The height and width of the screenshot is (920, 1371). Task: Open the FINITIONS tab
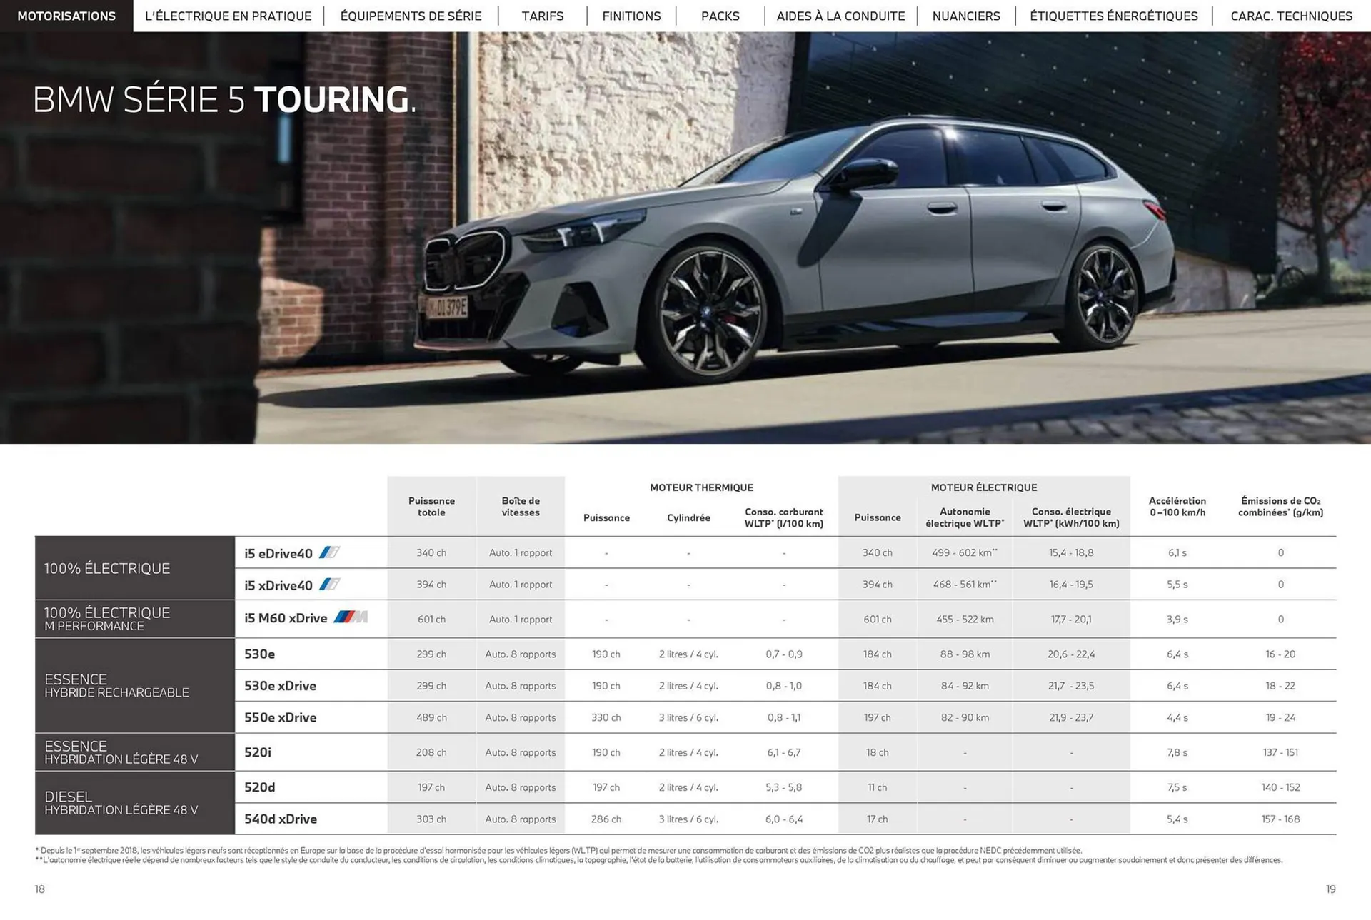[631, 16]
